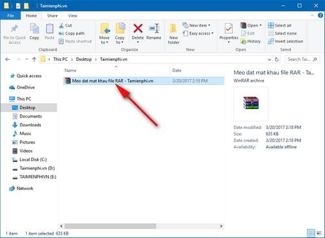Click the Paste ribbon button
This screenshot has height=238, width=325.
tap(49, 32)
